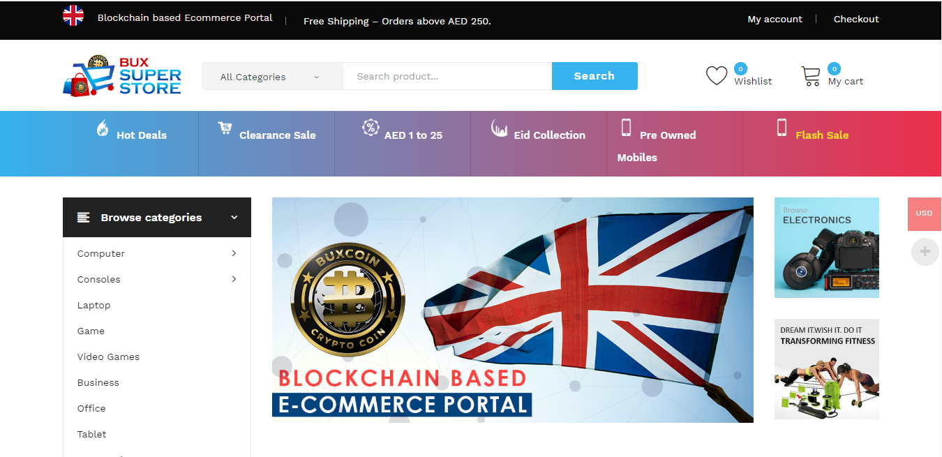Click the blue Search button
The height and width of the screenshot is (457, 942).
coord(595,76)
